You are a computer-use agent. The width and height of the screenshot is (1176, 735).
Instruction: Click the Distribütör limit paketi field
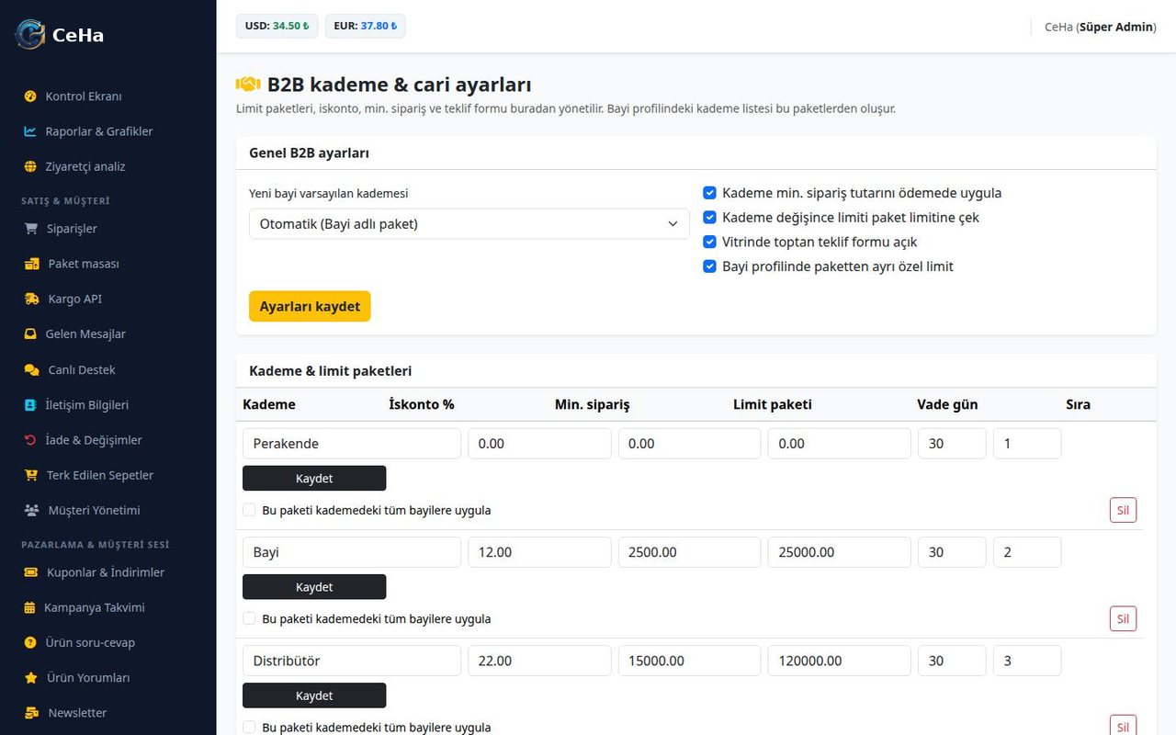pyautogui.click(x=840, y=661)
